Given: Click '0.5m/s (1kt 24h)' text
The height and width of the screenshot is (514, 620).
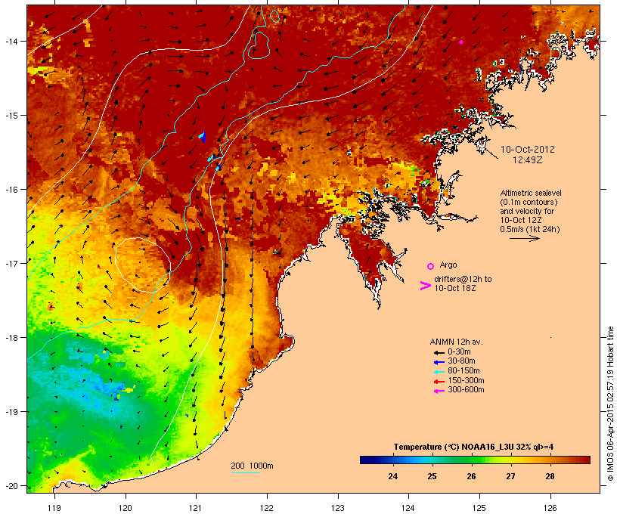Looking at the screenshot, I should pyautogui.click(x=530, y=229).
